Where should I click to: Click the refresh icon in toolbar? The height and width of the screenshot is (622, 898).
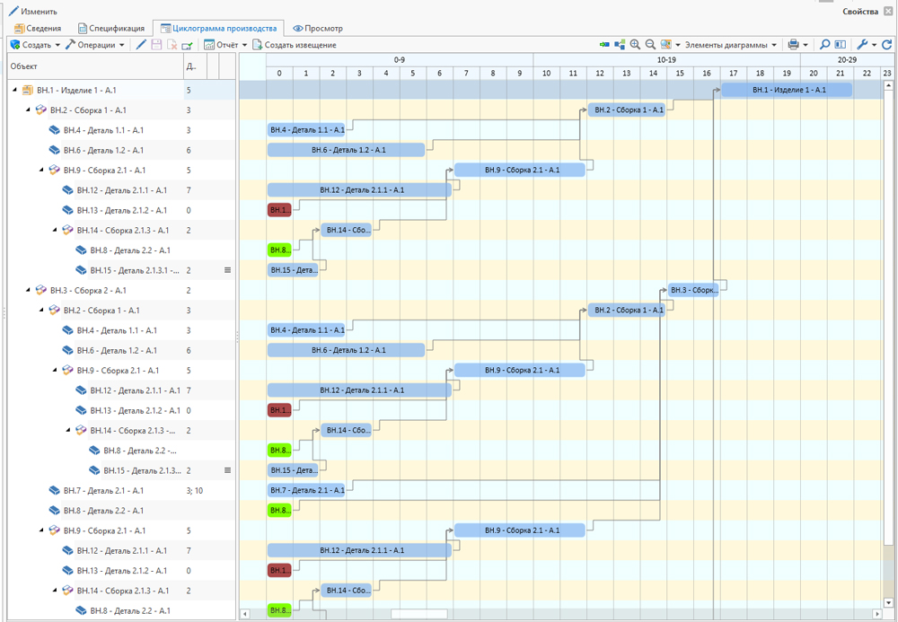pyautogui.click(x=887, y=45)
